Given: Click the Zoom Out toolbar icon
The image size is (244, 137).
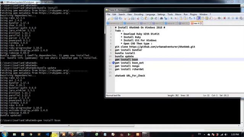Looking at the screenshot, I should click(175, 19).
